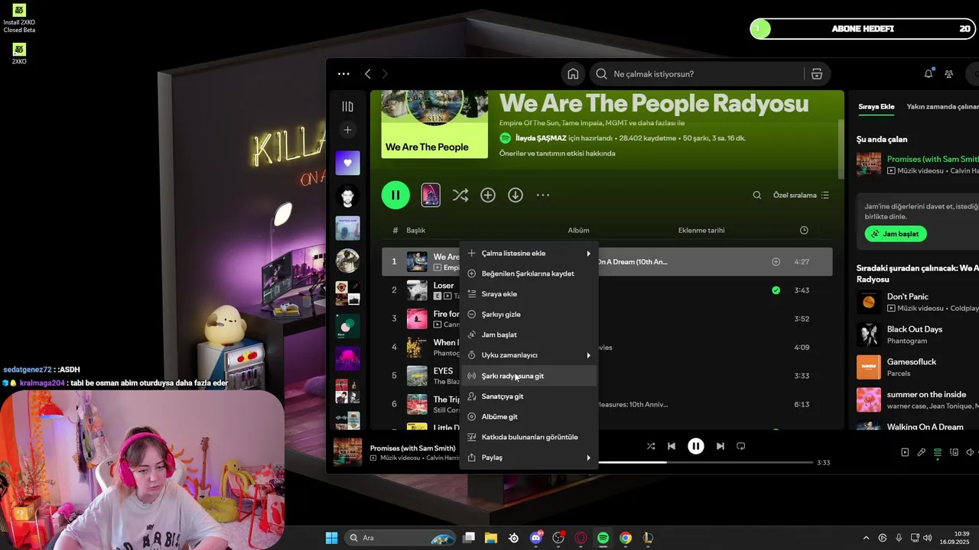Open Google Chrome from the taskbar
The width and height of the screenshot is (979, 550).
tap(626, 538)
